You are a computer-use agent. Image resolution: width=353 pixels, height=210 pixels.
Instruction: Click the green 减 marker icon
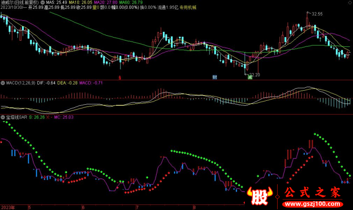click(x=250, y=77)
